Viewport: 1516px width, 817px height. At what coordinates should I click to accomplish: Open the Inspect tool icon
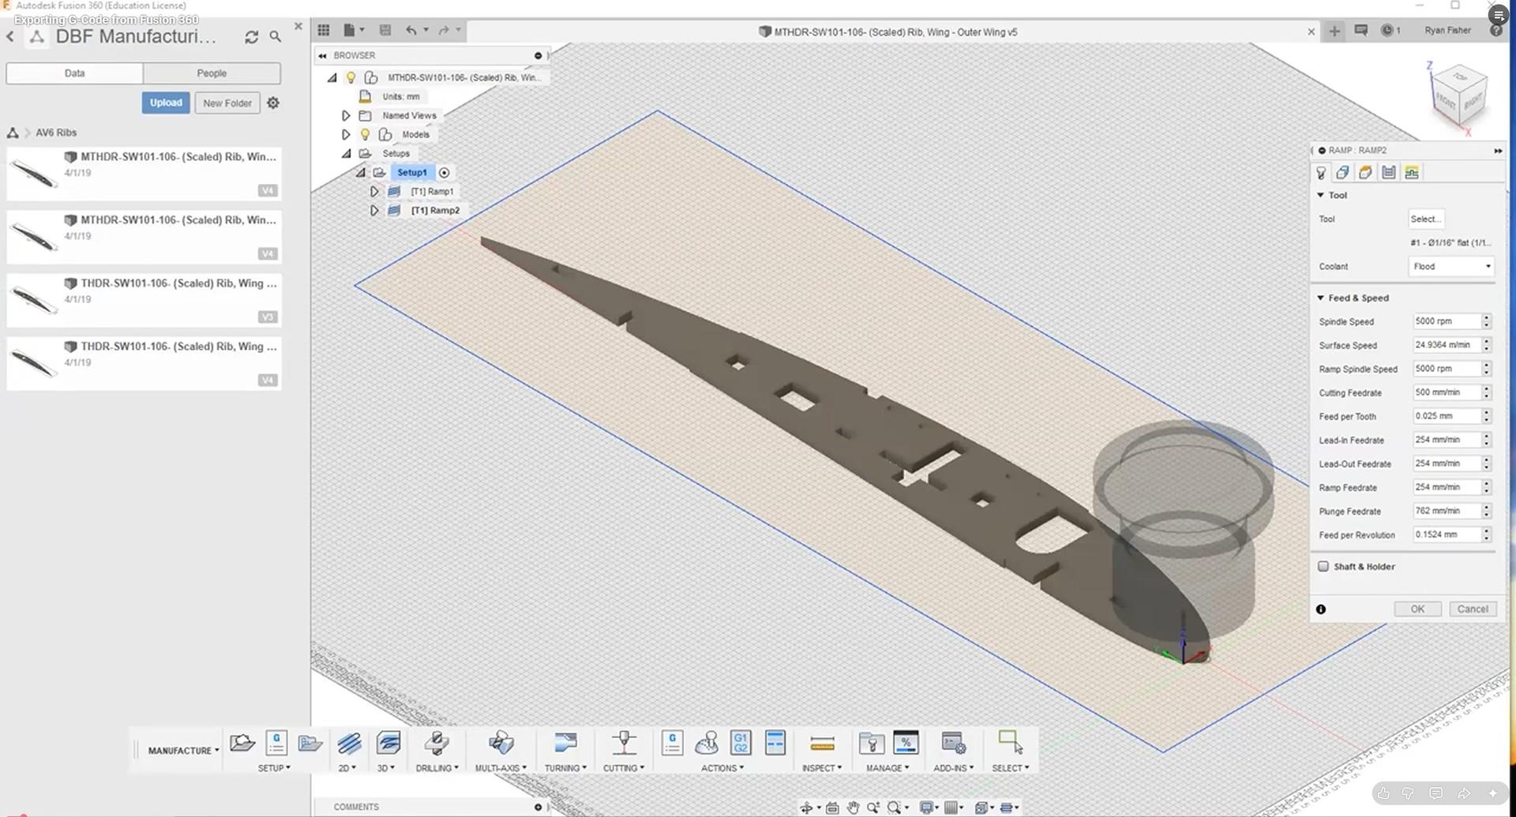(821, 742)
